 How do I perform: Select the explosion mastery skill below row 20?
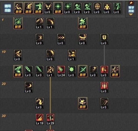83,103
